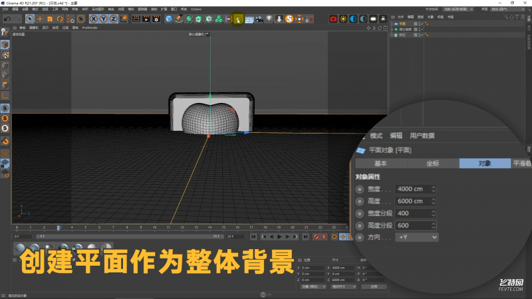Click Render View clapperboard icon
The image size is (532, 299).
136,19
